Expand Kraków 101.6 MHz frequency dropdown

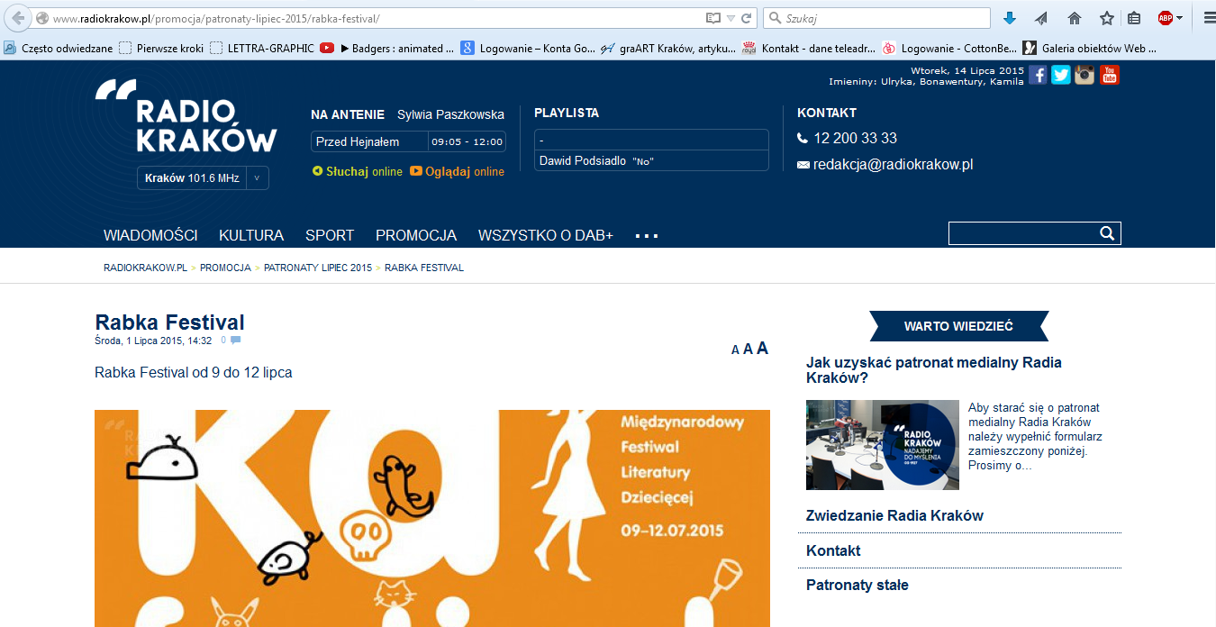(257, 178)
